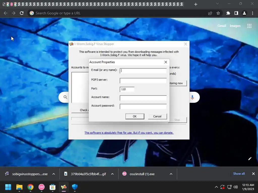Open Microsoft Store from taskbar
This screenshot has height=193, width=258.
52,187
